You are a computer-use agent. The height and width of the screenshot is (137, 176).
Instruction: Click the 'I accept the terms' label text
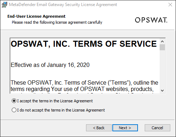pos(55,101)
